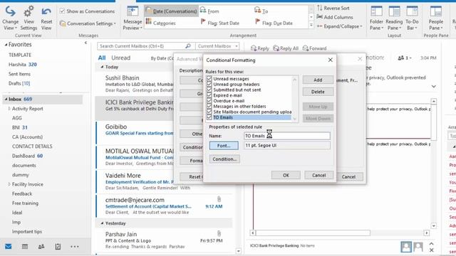Image resolution: width=456 pixels, height=256 pixels.
Task: Click Forward in reading pane
Action: coord(315,48)
